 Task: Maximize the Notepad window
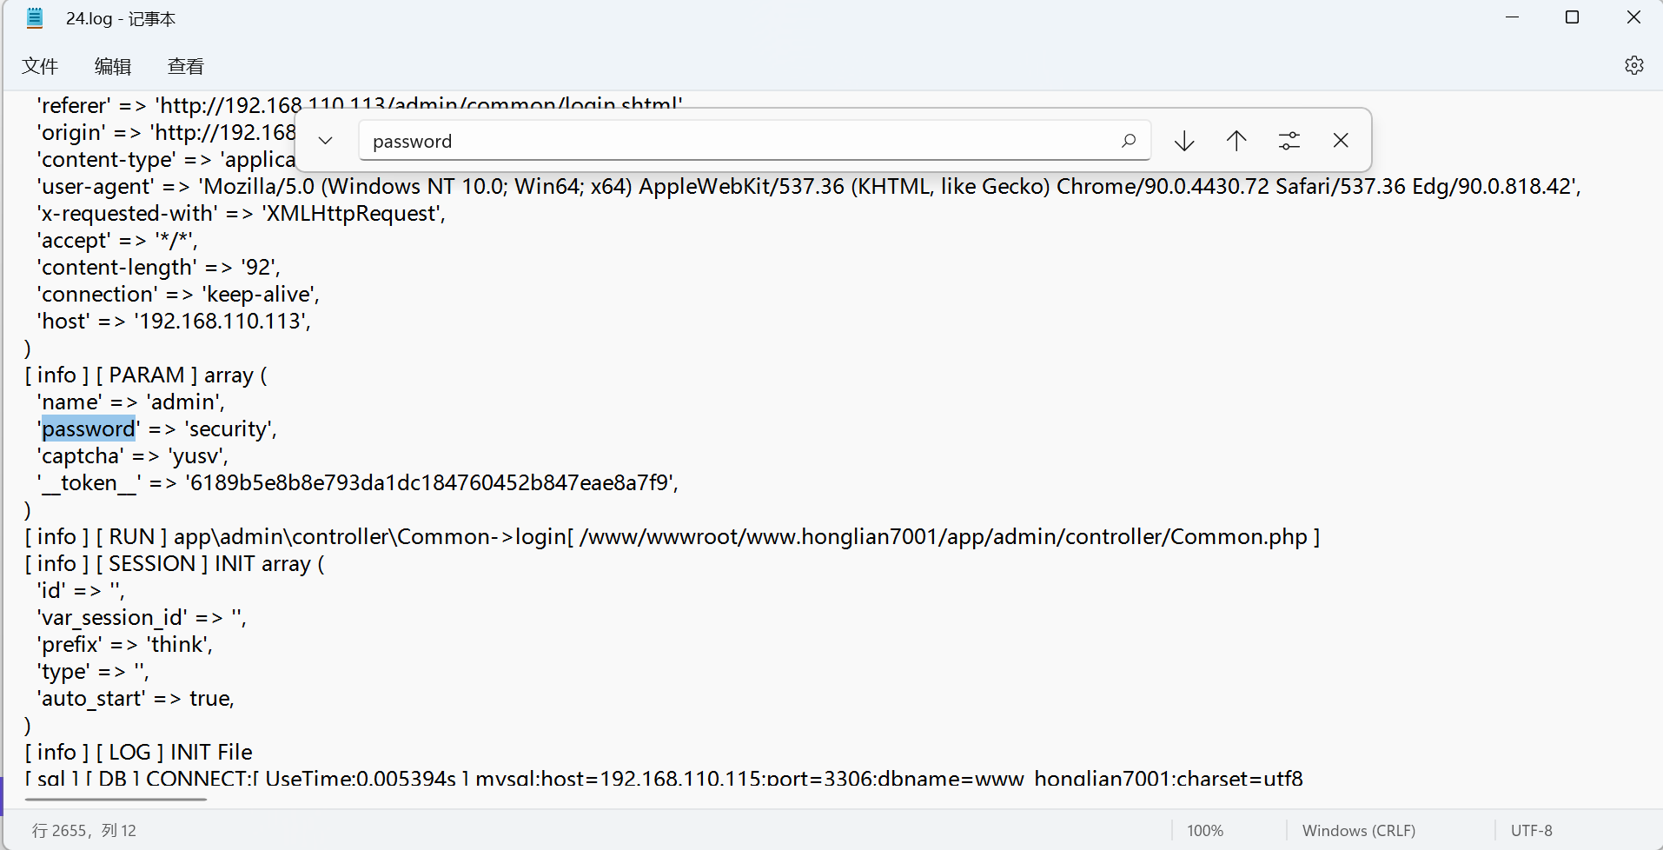click(x=1572, y=17)
